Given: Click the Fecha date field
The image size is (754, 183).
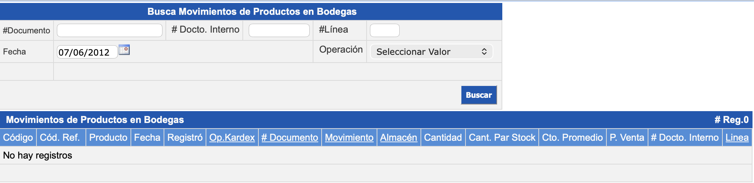Looking at the screenshot, I should pyautogui.click(x=87, y=52).
